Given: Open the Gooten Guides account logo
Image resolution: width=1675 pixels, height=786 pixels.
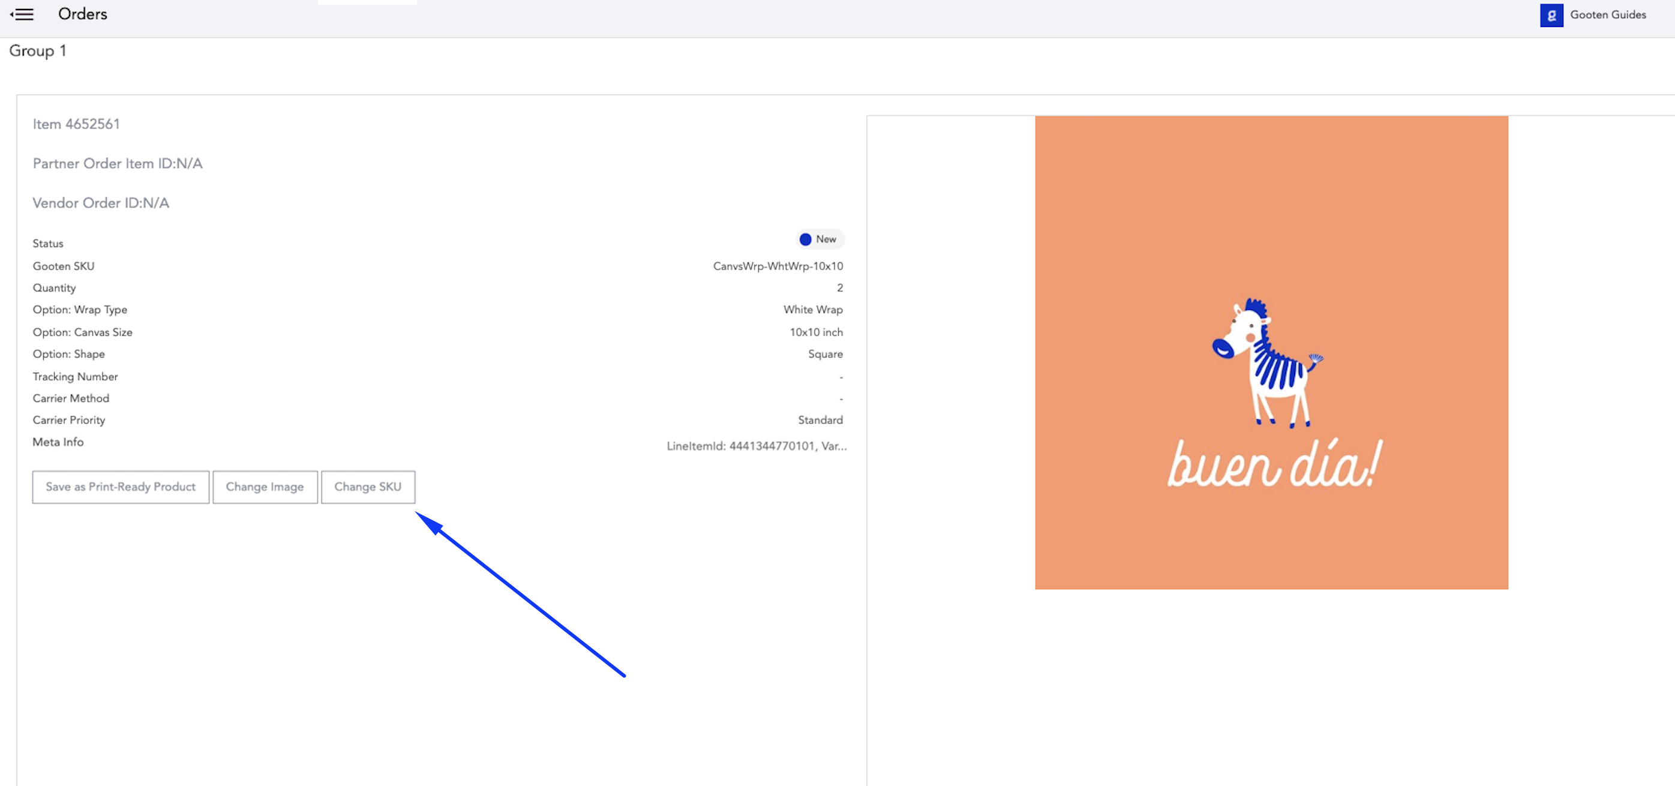Looking at the screenshot, I should pos(1551,15).
